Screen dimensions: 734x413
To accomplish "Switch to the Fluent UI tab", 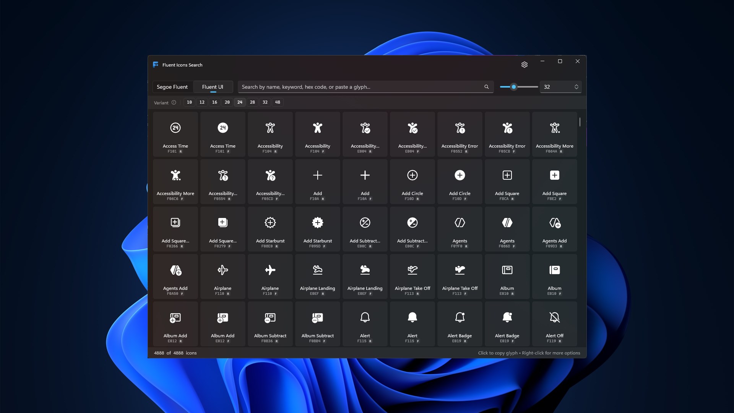I will 213,87.
